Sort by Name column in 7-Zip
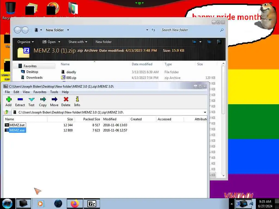279x209 pixels. click(26, 119)
